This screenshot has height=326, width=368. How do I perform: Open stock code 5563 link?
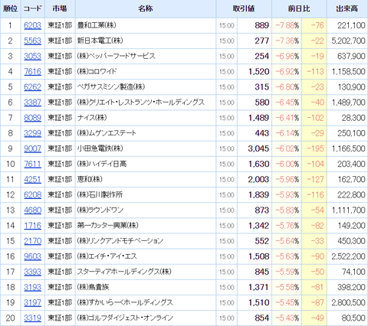pyautogui.click(x=32, y=41)
